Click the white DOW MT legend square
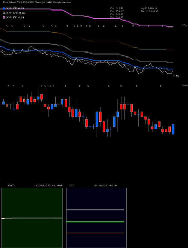 tap(4, 13)
